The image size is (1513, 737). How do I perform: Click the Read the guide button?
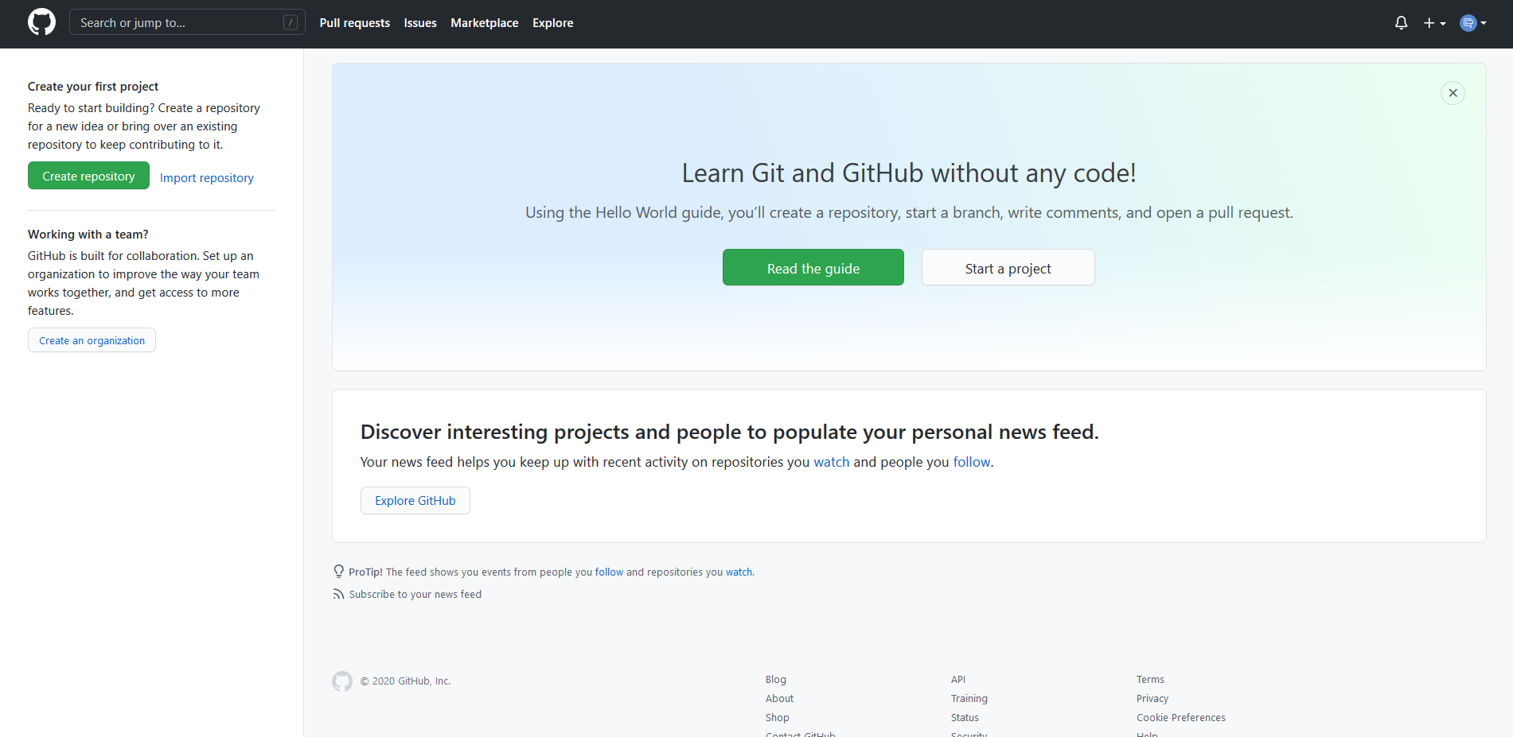pyautogui.click(x=813, y=268)
